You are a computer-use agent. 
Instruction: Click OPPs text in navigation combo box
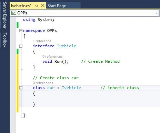click(x=22, y=13)
